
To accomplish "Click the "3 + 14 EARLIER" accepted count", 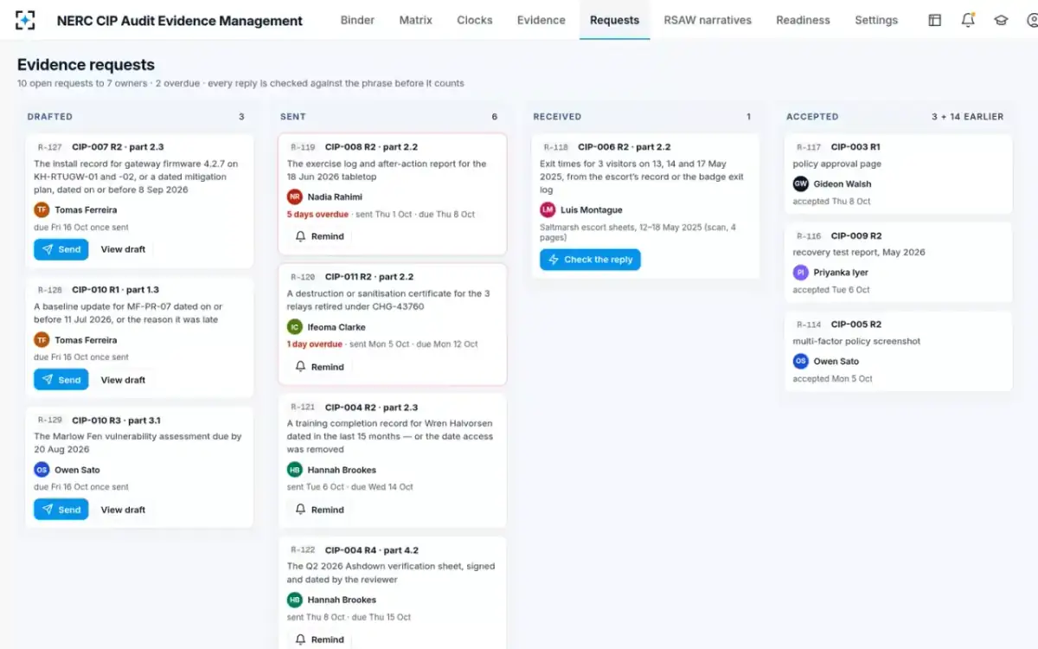I will tap(968, 117).
